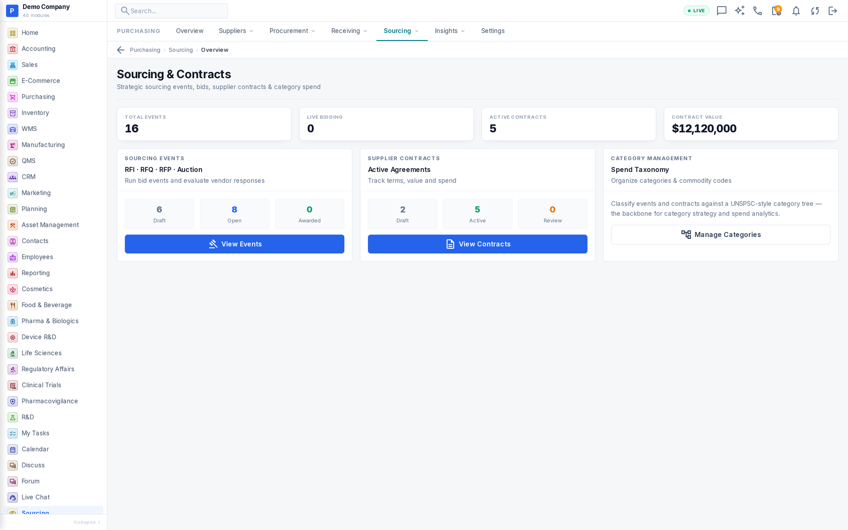
Task: Open the Pharmacovigilance shield icon
Action: click(x=13, y=401)
